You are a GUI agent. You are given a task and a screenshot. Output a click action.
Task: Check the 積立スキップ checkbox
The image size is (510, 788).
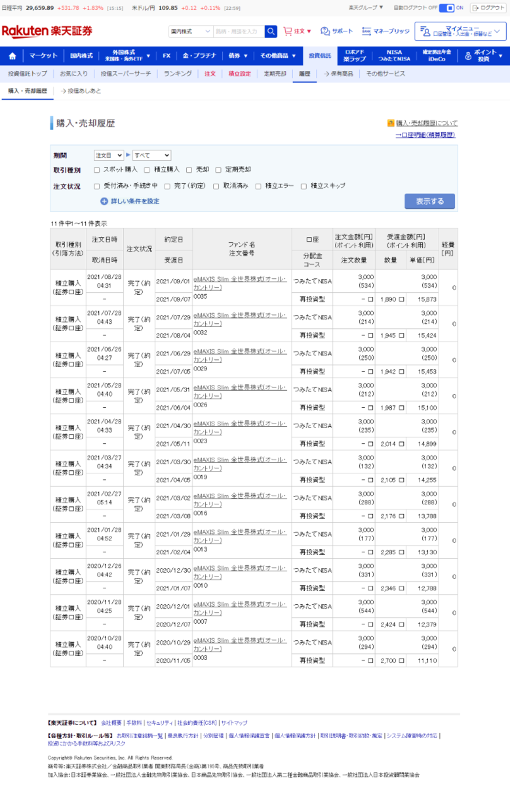(x=304, y=186)
